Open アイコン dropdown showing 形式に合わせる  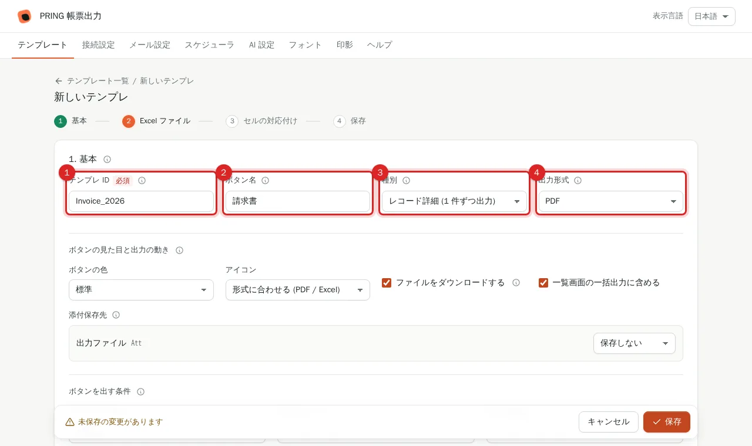click(298, 290)
